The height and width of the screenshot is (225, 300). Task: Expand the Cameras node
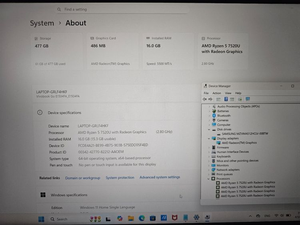209,120
